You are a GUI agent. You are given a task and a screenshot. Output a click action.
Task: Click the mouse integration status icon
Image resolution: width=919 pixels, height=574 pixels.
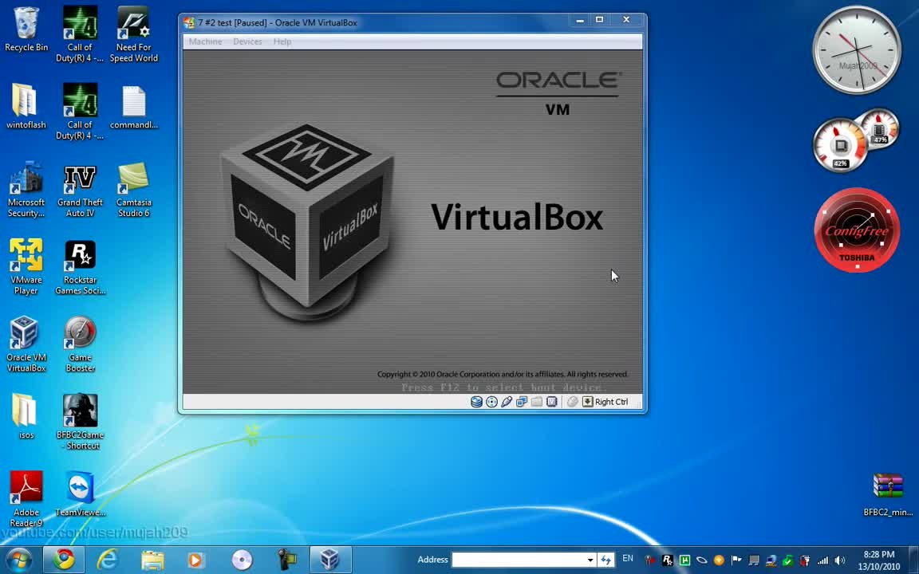coord(572,402)
